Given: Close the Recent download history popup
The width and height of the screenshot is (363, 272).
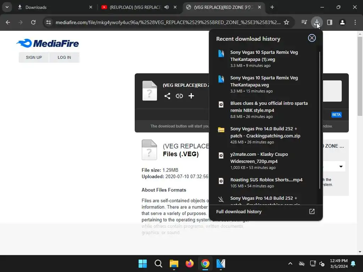Looking at the screenshot, I should point(312,38).
